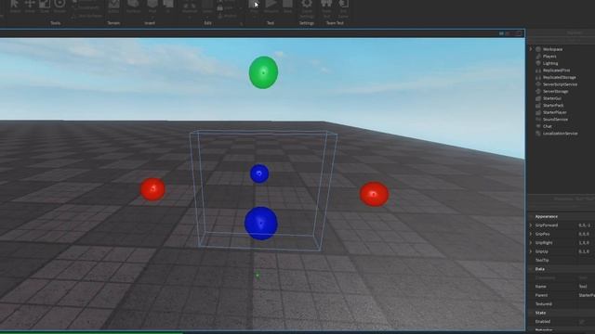
Task: Select StarterGui in Explorer
Action: pyautogui.click(x=551, y=98)
